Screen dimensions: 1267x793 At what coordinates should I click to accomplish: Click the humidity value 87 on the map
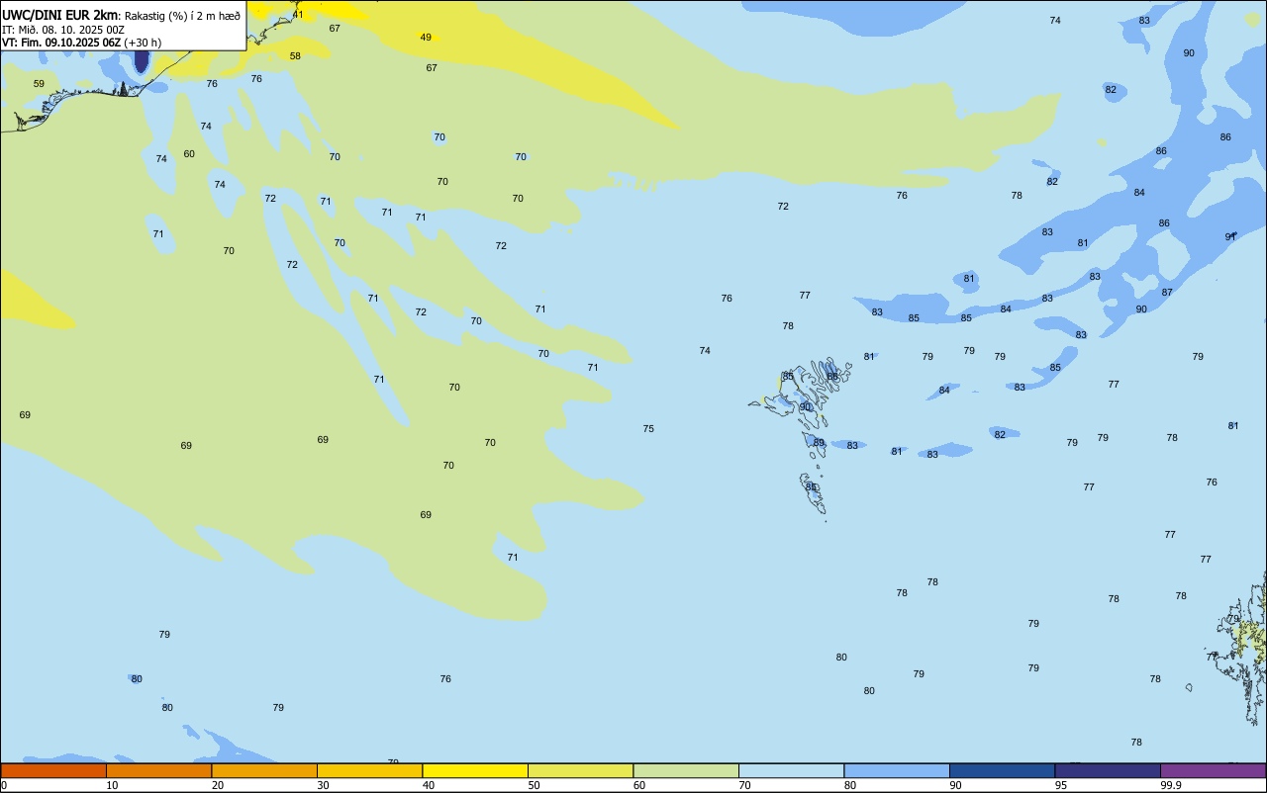point(1167,293)
